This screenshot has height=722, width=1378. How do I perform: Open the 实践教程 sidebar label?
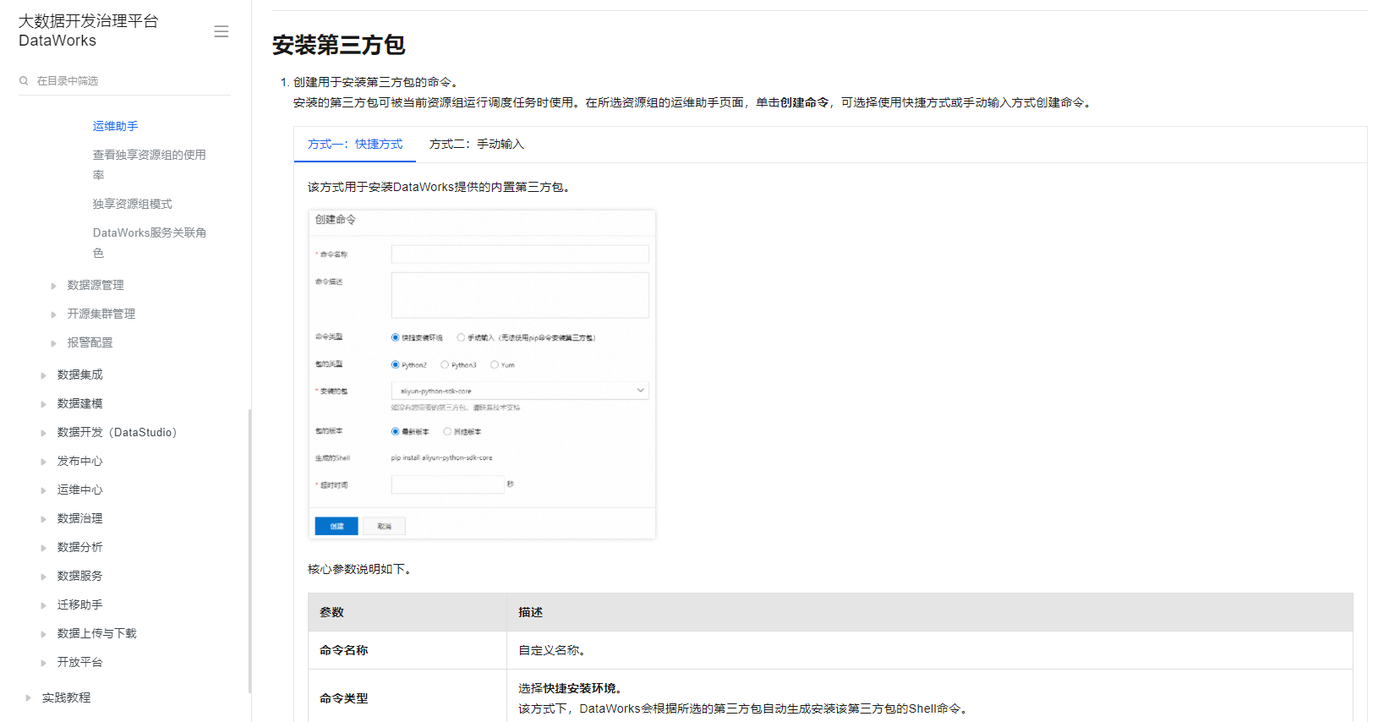click(x=67, y=697)
